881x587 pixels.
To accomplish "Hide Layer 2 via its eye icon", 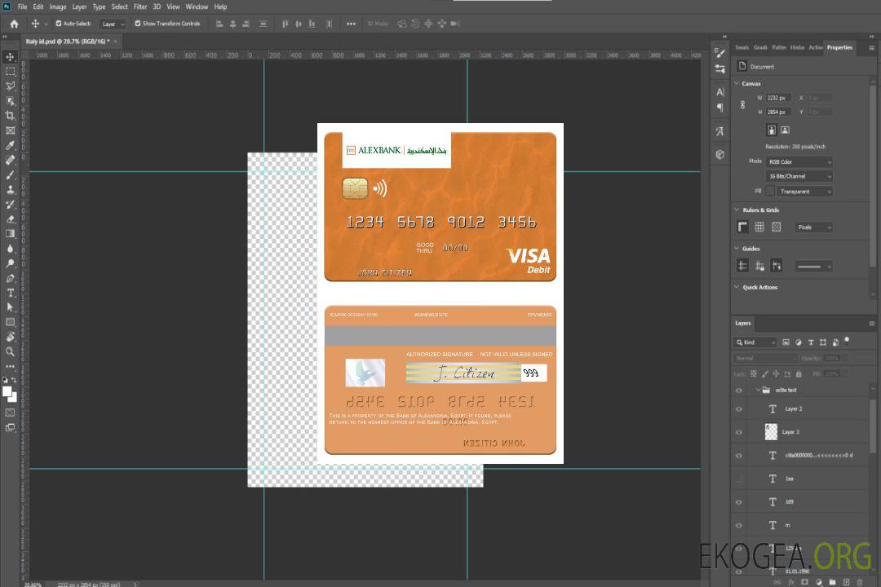I will coord(739,409).
